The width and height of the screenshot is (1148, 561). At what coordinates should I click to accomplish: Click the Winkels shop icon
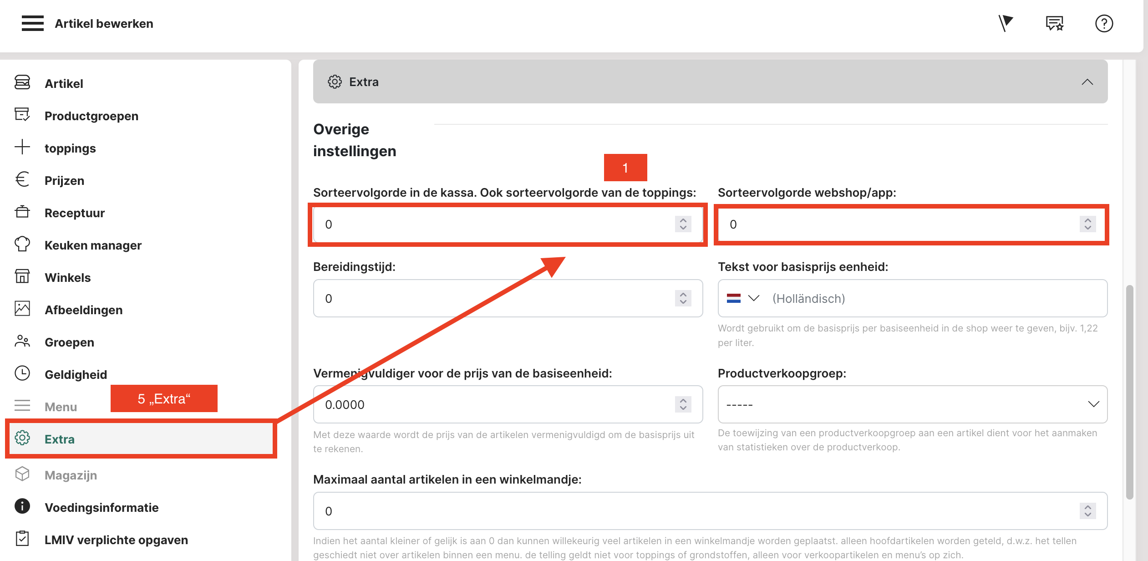coord(22,277)
